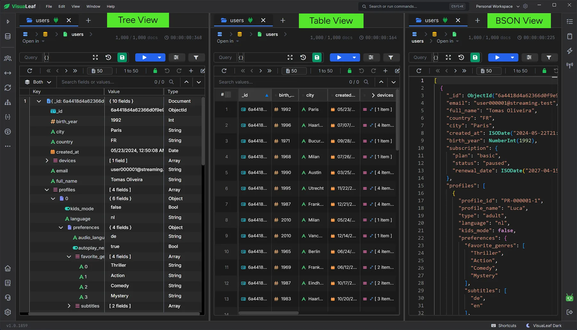This screenshot has width=577, height=330.
Task: Toggle the green lock in Tree View
Action: (x=155, y=71)
